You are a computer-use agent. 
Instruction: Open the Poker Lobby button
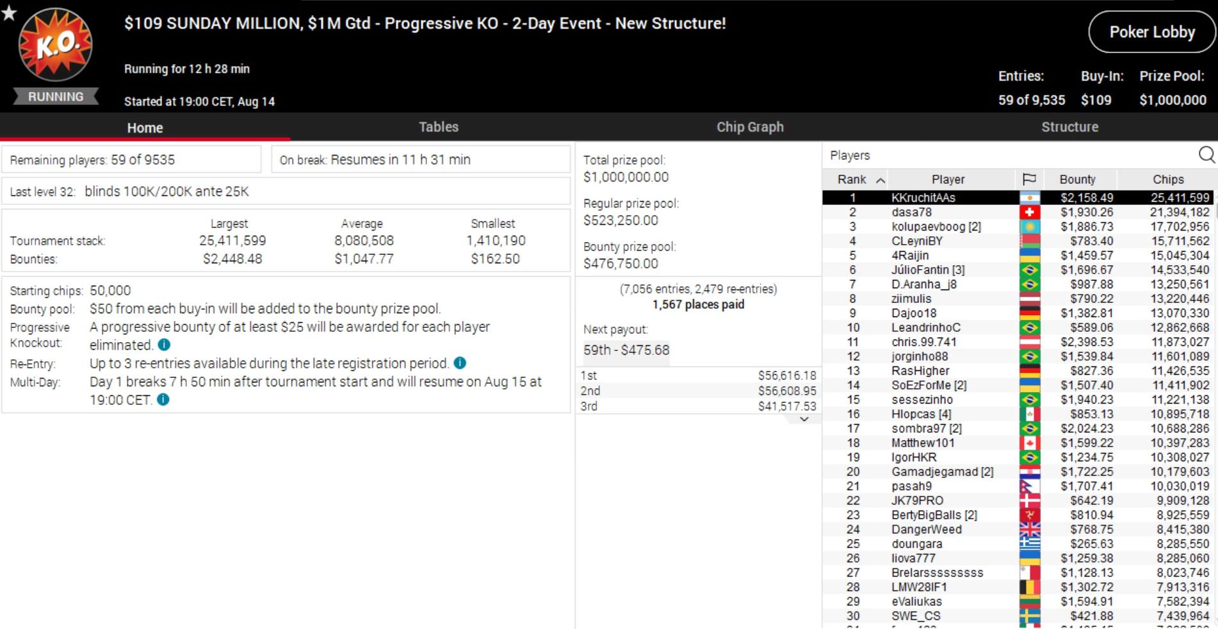(x=1151, y=32)
